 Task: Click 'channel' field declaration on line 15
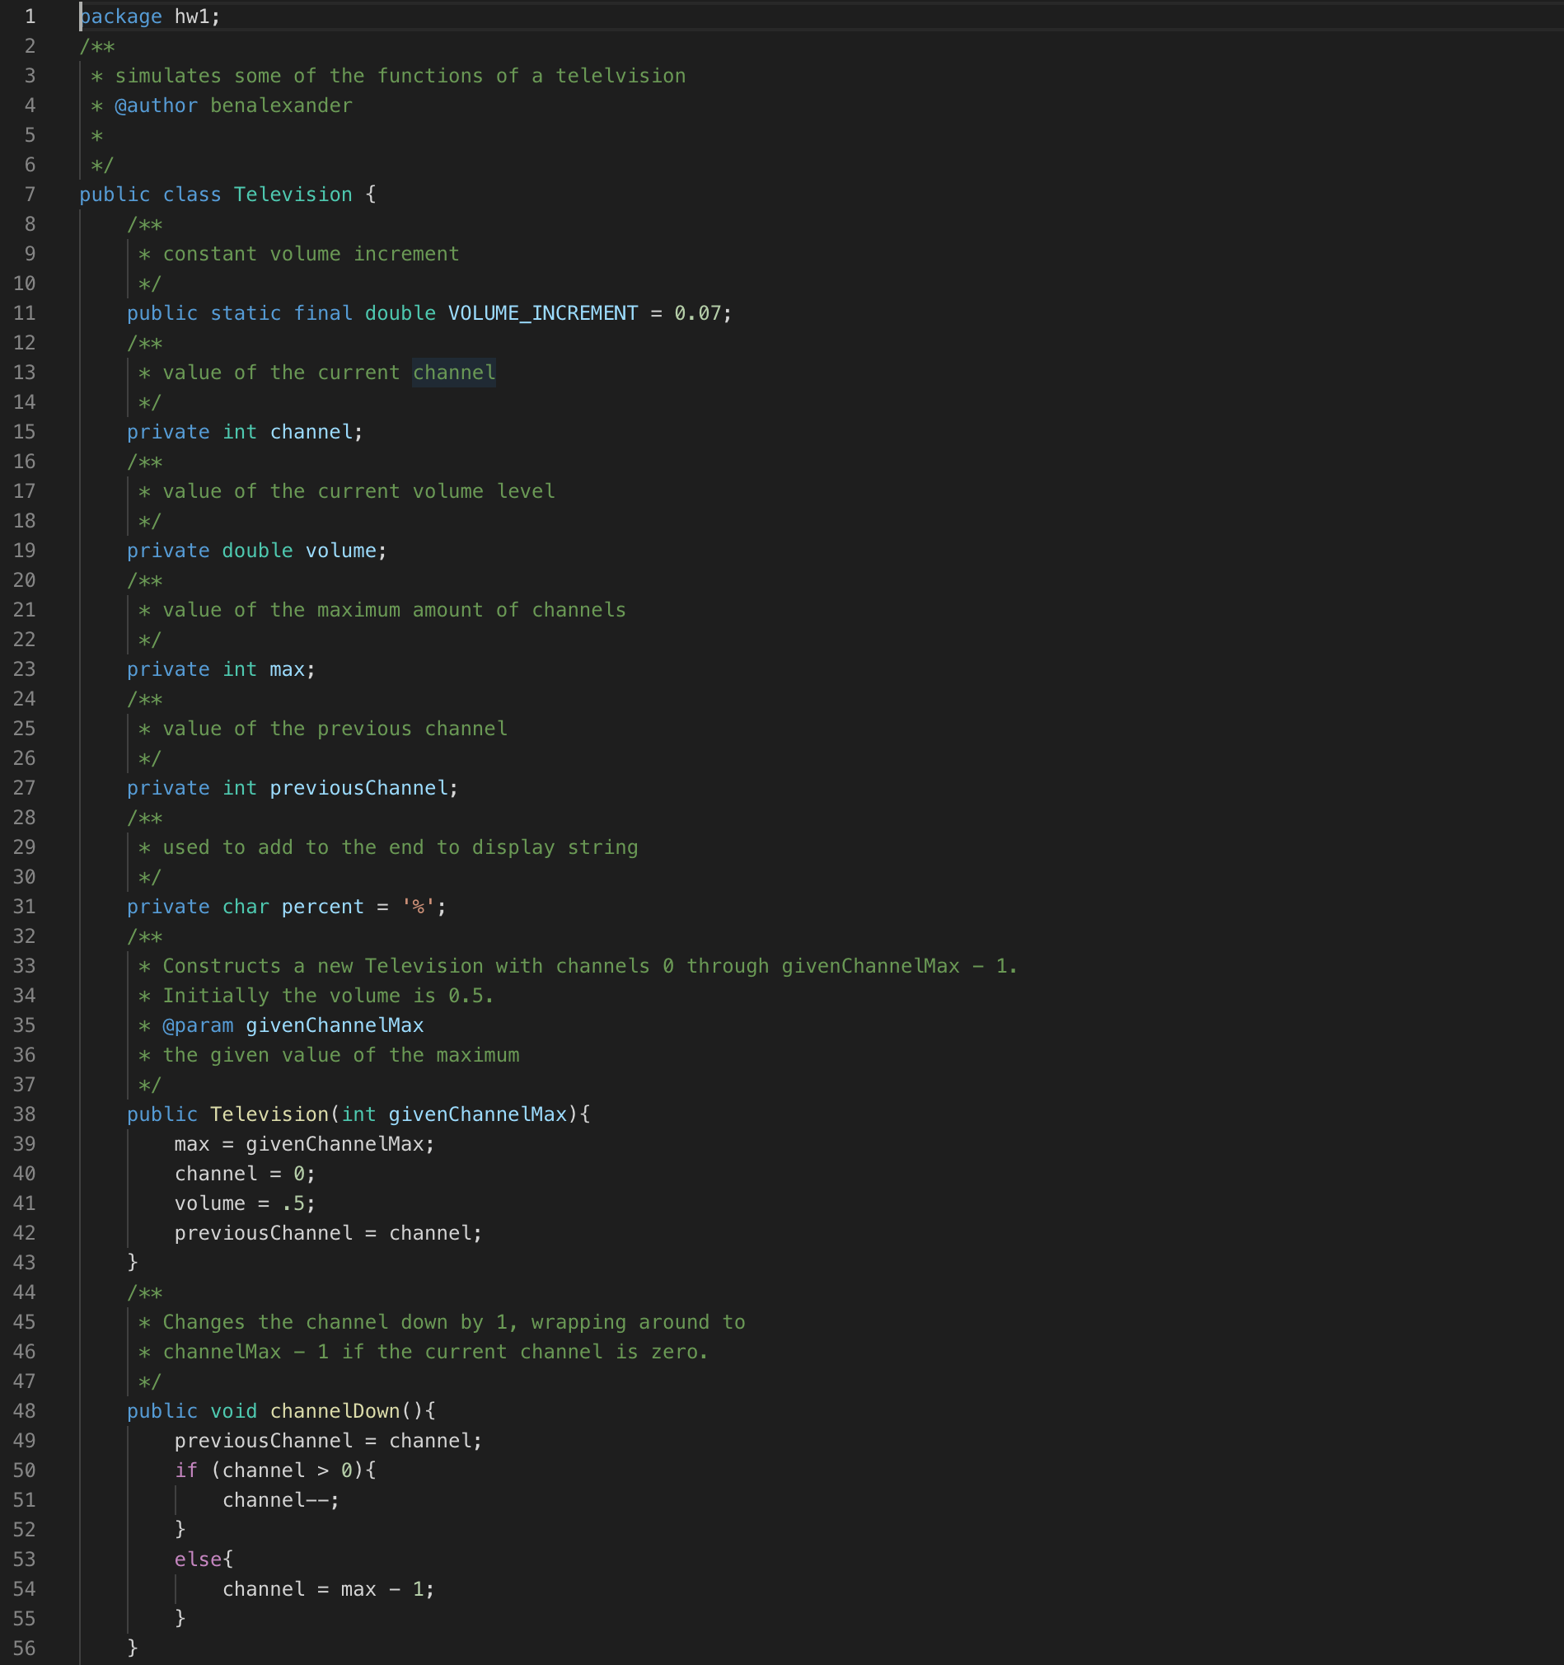pos(311,432)
